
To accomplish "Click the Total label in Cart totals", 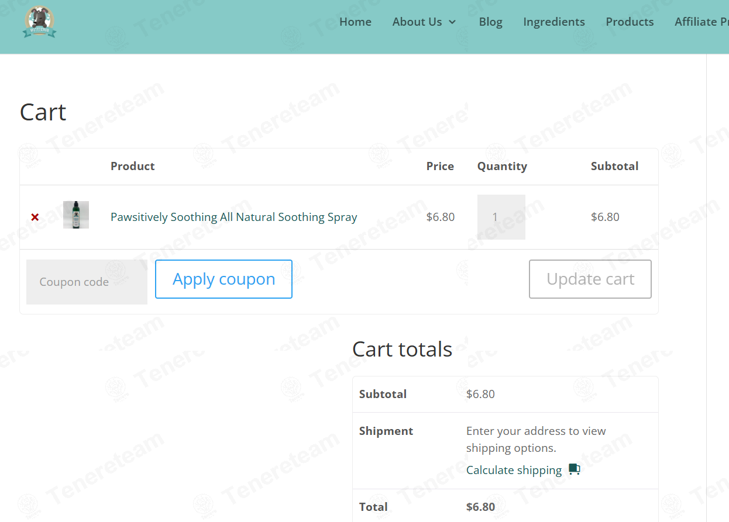I will point(373,507).
